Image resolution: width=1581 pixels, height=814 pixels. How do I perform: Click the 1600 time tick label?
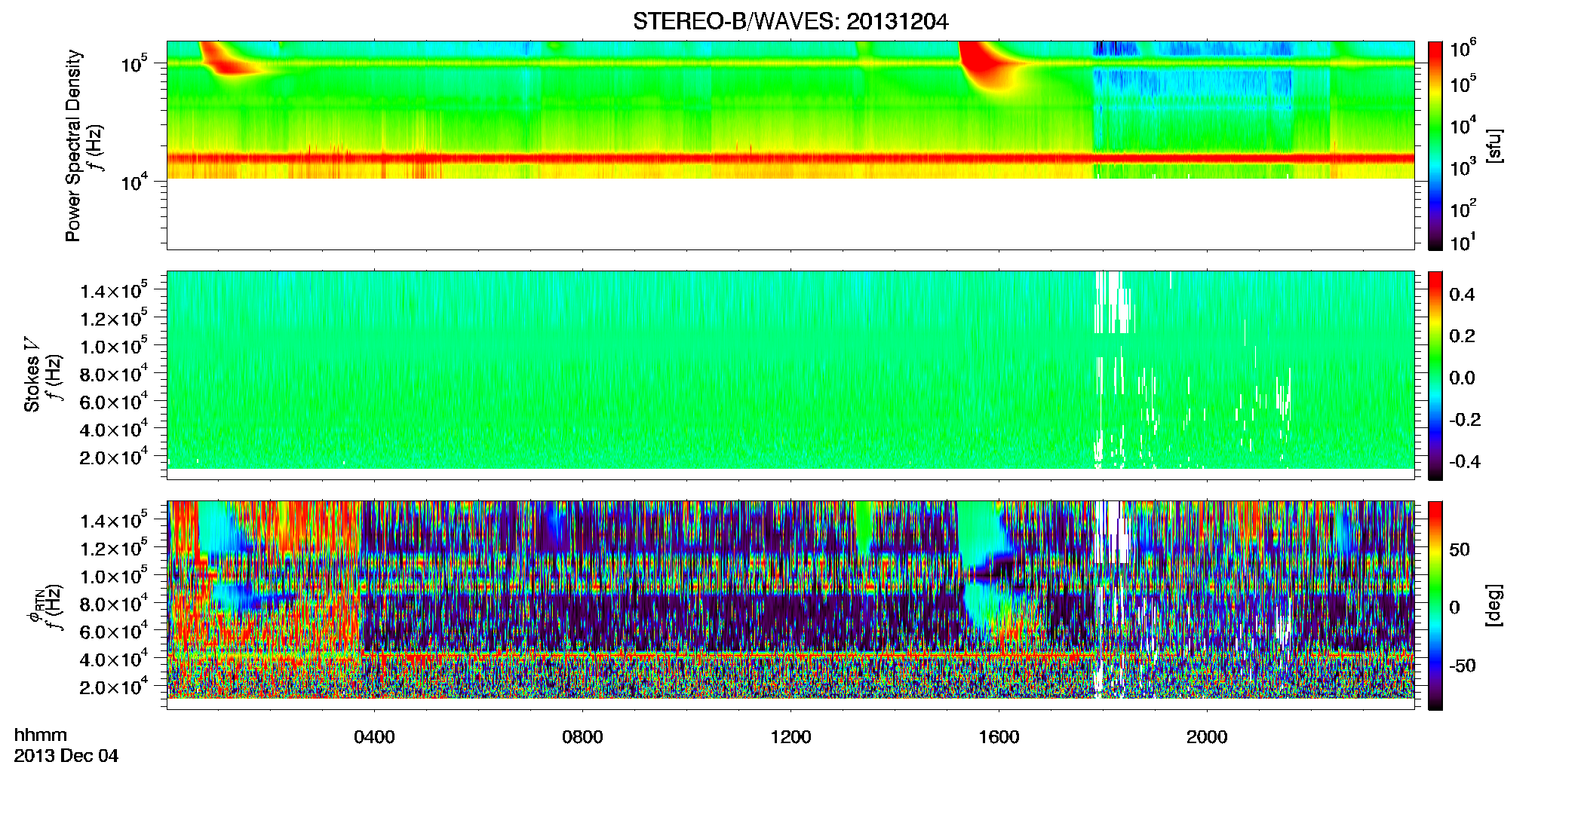[x=999, y=737]
